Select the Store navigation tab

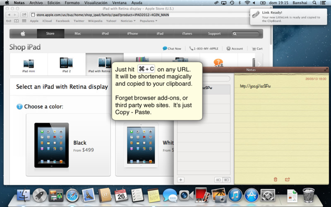pyautogui.click(x=50, y=34)
